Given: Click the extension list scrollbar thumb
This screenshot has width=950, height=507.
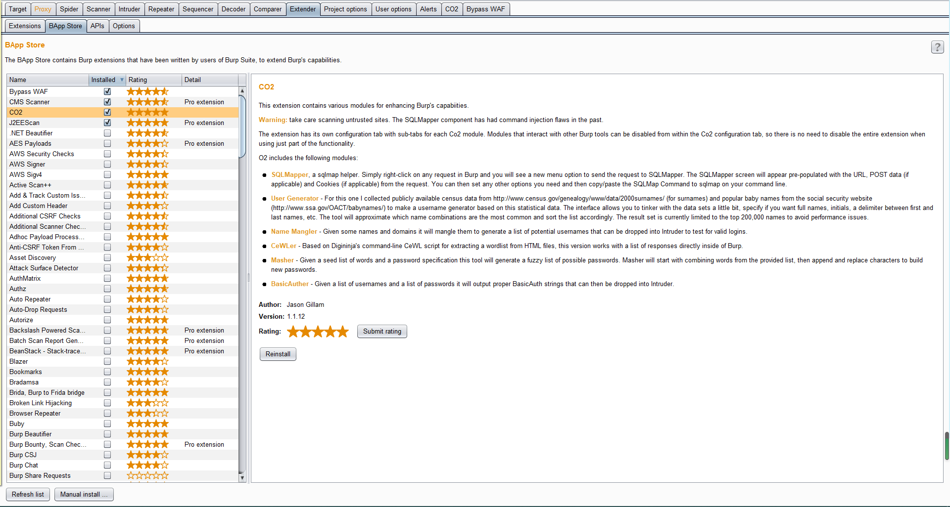Looking at the screenshot, I should coord(242,126).
